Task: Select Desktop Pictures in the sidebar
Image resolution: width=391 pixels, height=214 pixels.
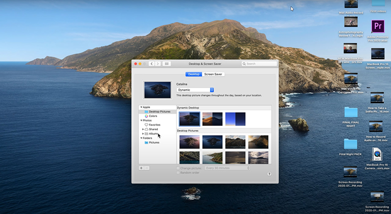Action: click(159, 112)
